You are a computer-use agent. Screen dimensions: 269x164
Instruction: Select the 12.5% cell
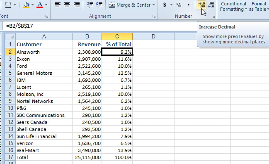tap(117, 73)
